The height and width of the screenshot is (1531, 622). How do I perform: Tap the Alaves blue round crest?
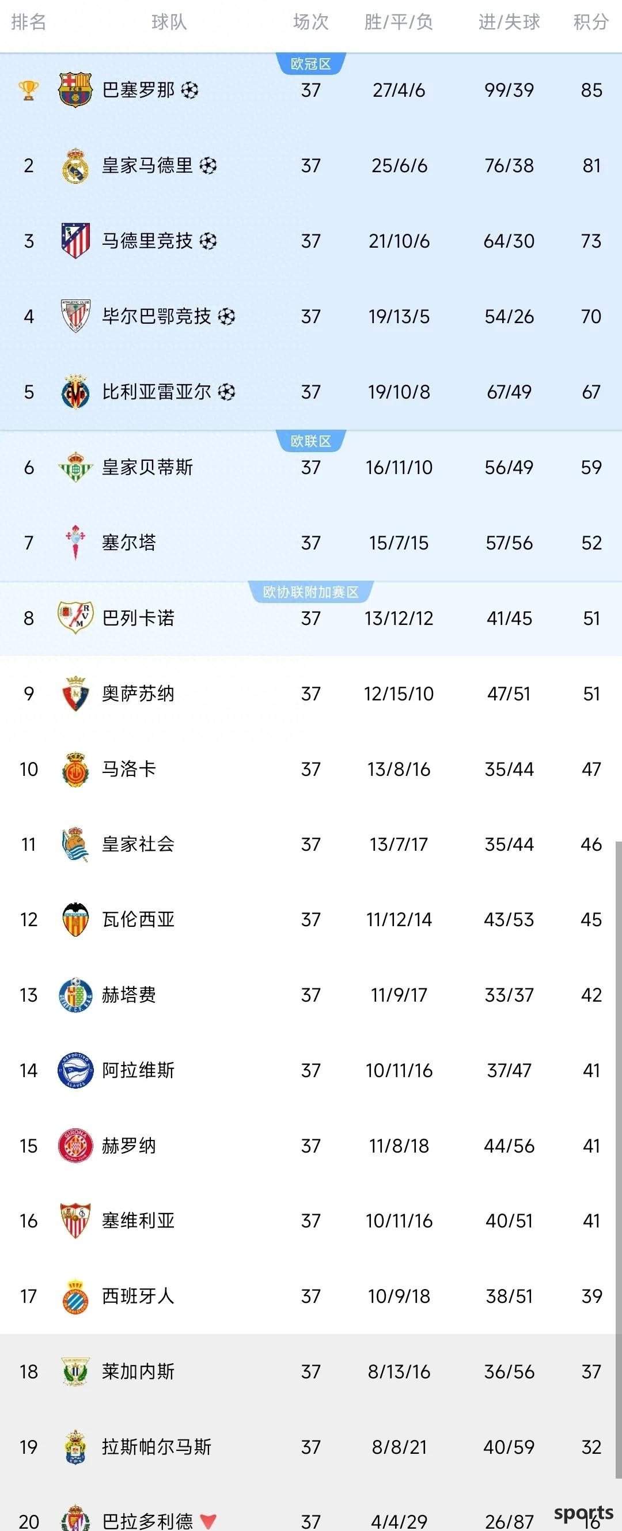pyautogui.click(x=75, y=1070)
